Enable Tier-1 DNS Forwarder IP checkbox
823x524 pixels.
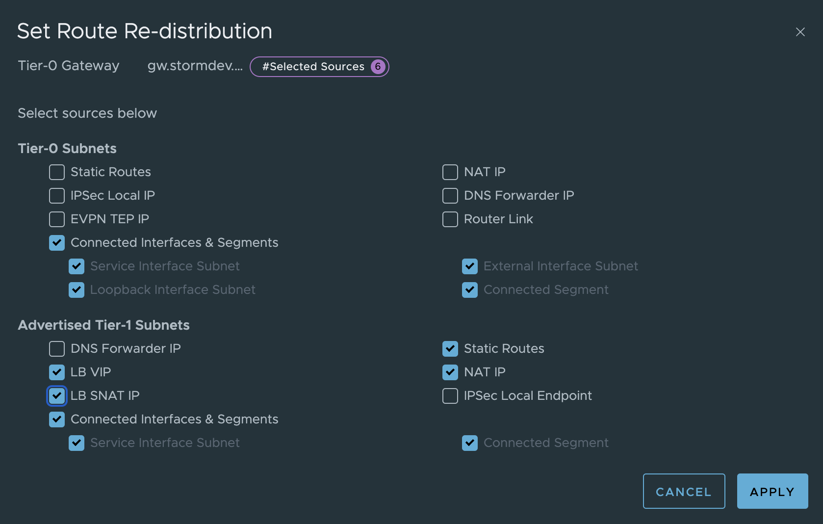pos(57,349)
